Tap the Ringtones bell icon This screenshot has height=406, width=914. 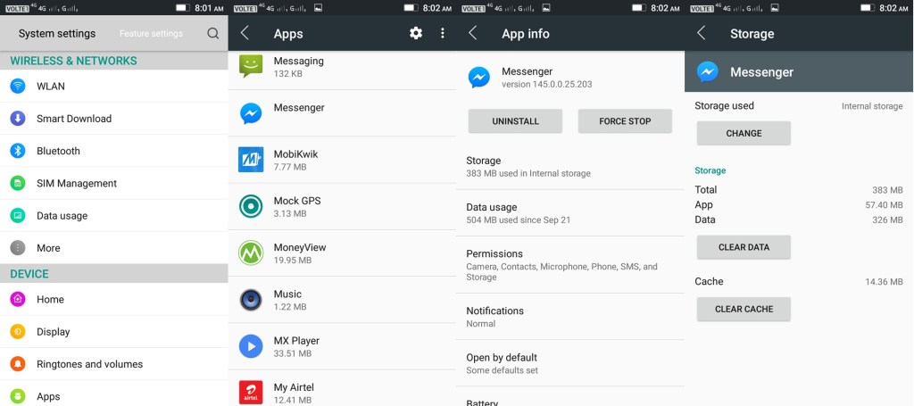click(x=18, y=364)
